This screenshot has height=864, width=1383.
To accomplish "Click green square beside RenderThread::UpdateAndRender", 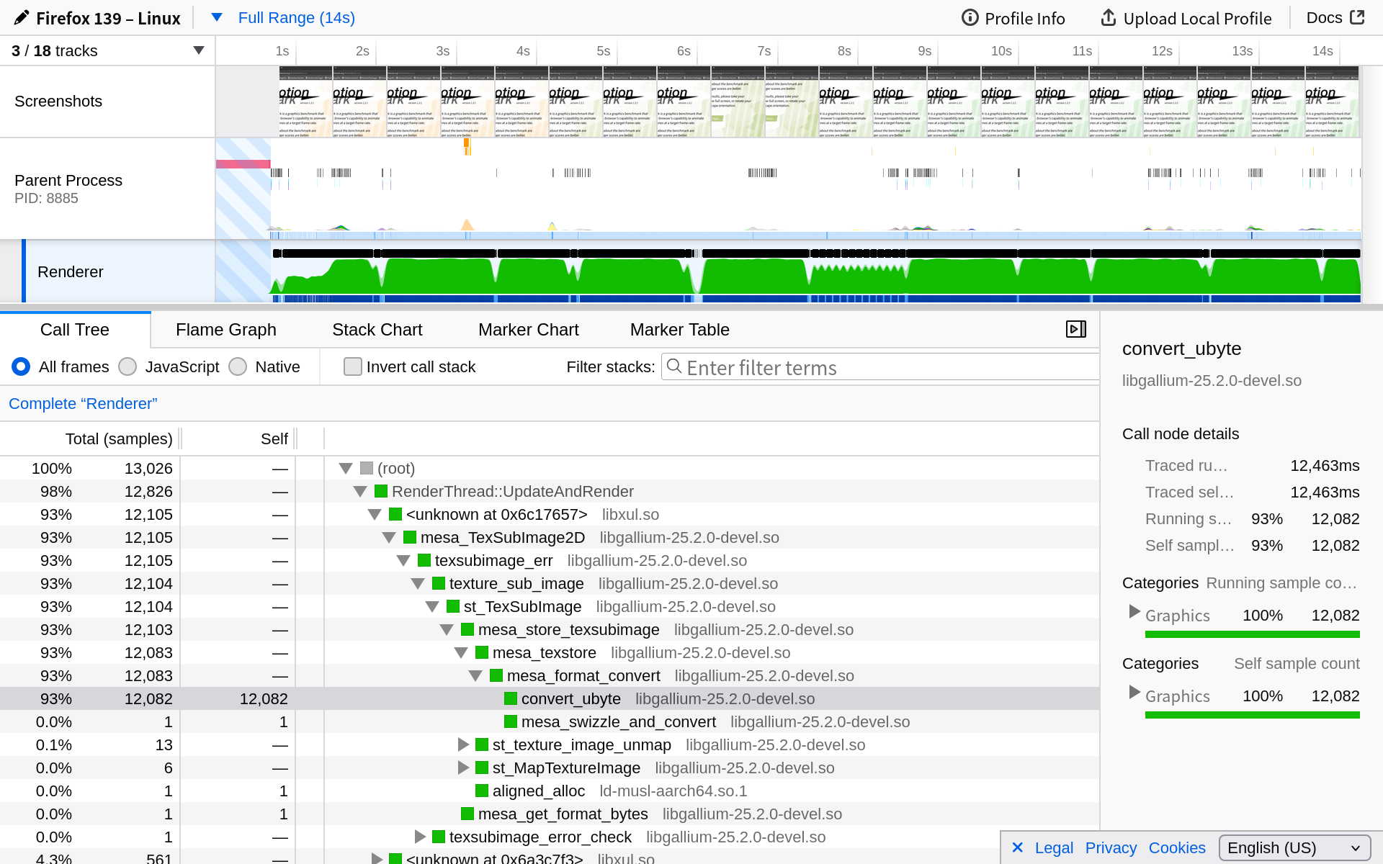I will tap(381, 491).
